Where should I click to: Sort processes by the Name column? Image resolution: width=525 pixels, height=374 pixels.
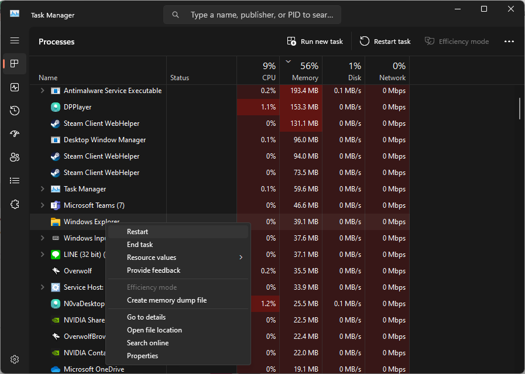click(x=98, y=71)
